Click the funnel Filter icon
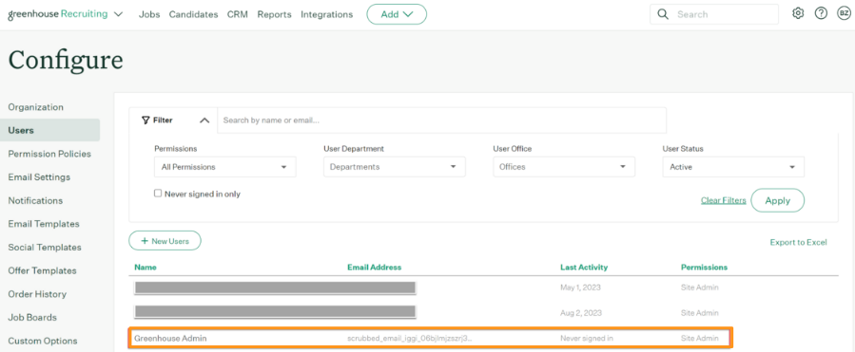 pyautogui.click(x=146, y=120)
